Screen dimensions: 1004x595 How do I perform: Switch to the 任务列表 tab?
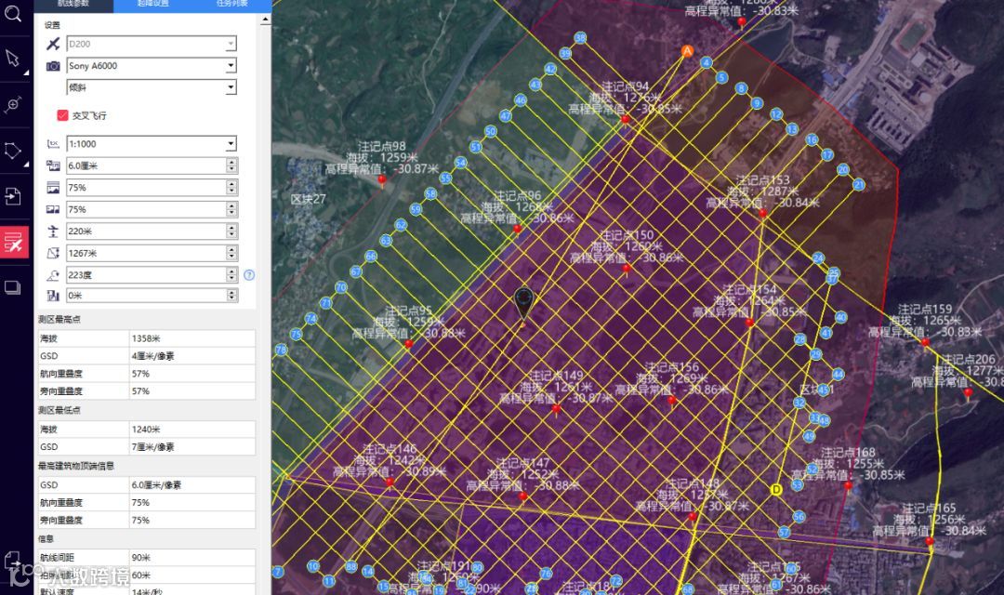pyautogui.click(x=231, y=4)
